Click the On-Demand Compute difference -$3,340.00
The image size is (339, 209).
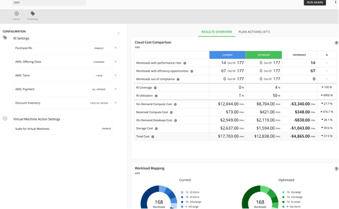(302, 104)
